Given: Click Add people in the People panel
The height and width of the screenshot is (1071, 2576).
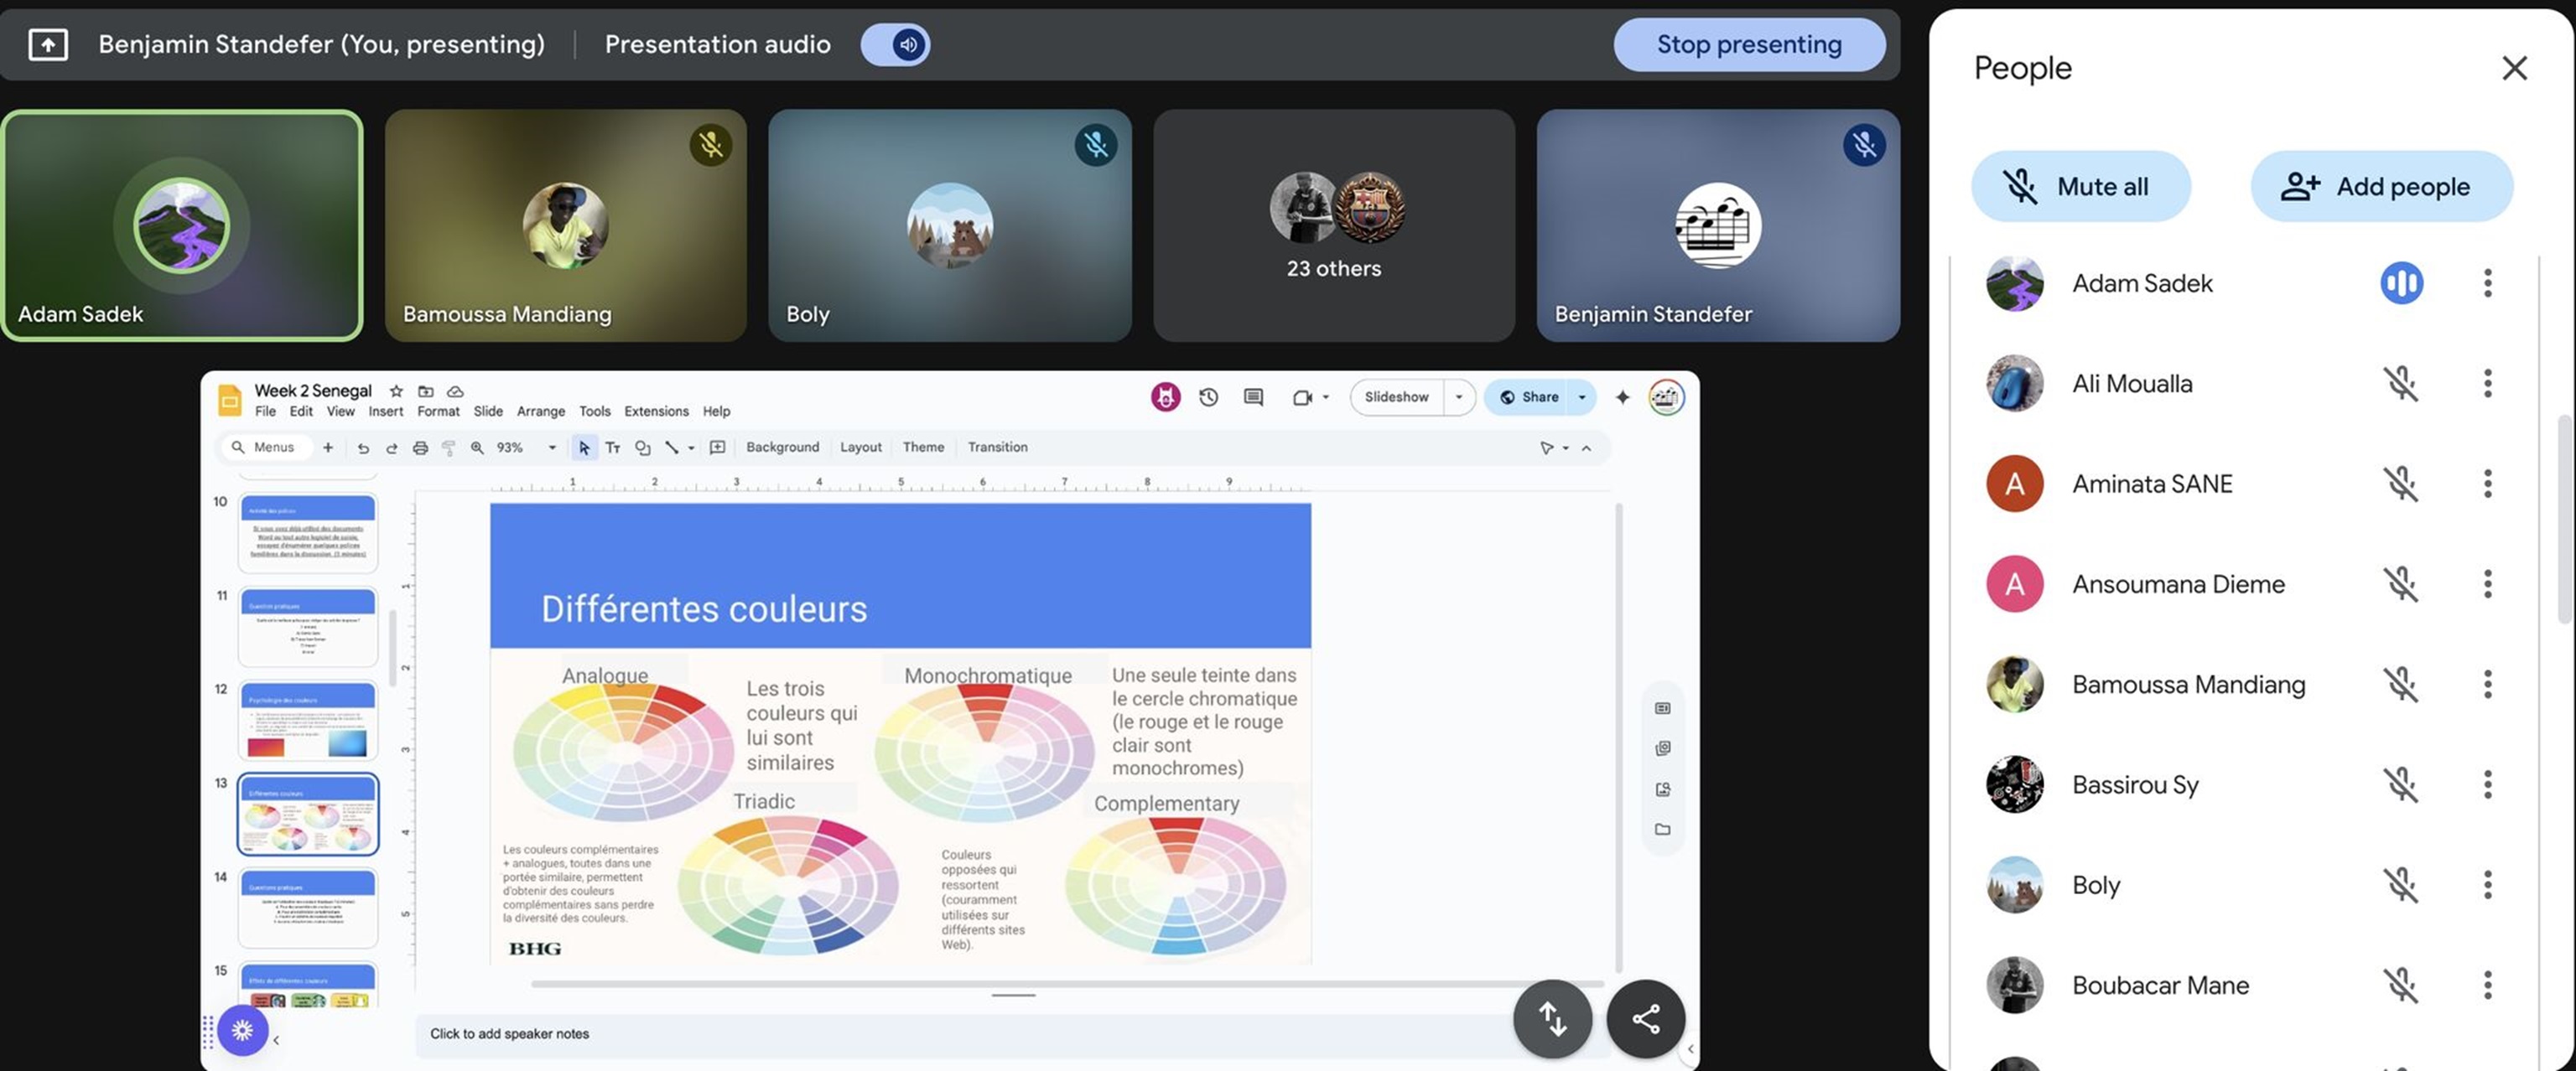Looking at the screenshot, I should coord(2382,186).
